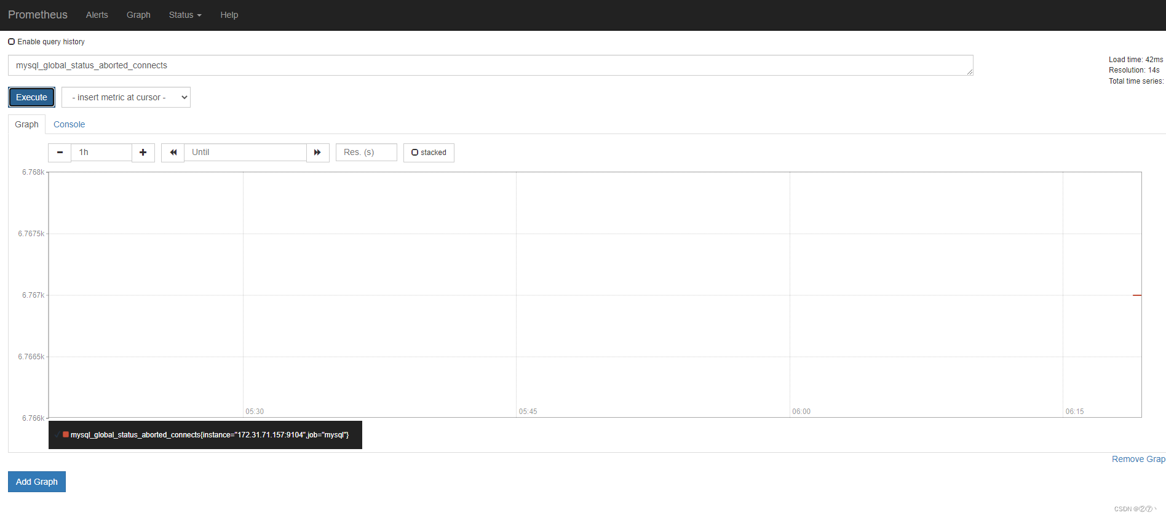The height and width of the screenshot is (518, 1166).
Task: Increase the graph time range with plus
Action: pos(143,153)
